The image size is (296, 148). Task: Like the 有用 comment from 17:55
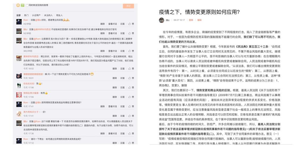point(131,97)
